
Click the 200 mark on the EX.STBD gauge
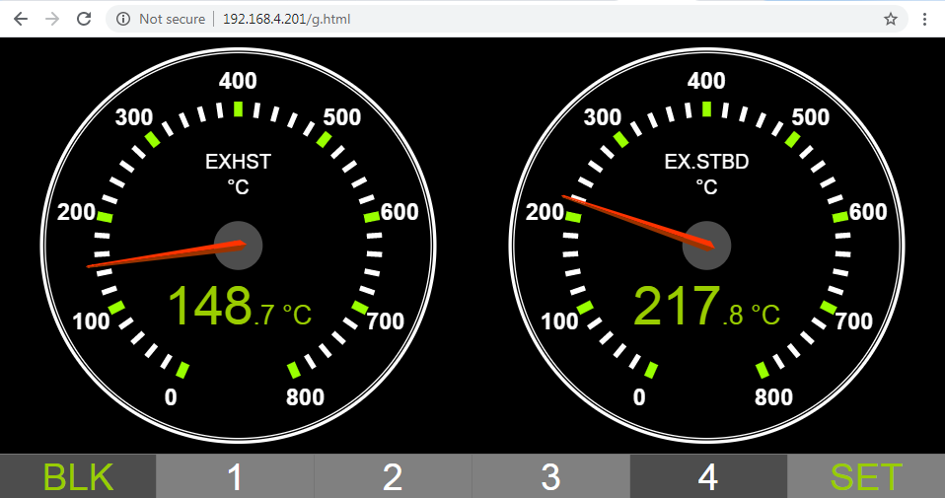tap(545, 212)
